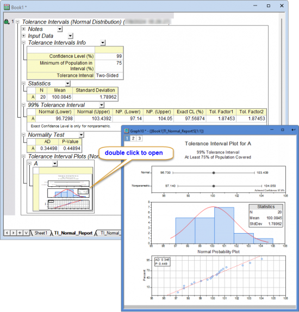
Task: Open the sheet list V button
Action: tap(26, 233)
